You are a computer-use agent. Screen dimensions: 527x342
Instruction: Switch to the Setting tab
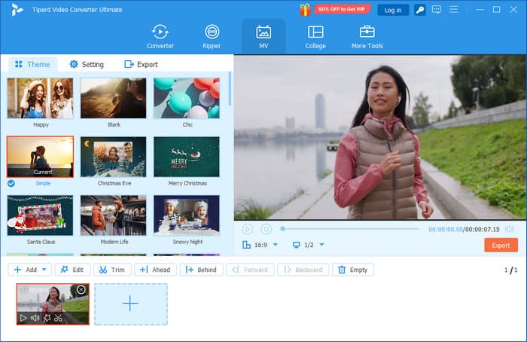click(86, 64)
